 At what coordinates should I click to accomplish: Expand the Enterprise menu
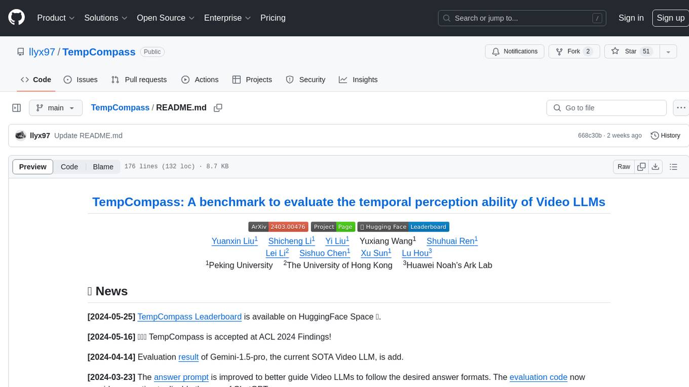pyautogui.click(x=227, y=18)
